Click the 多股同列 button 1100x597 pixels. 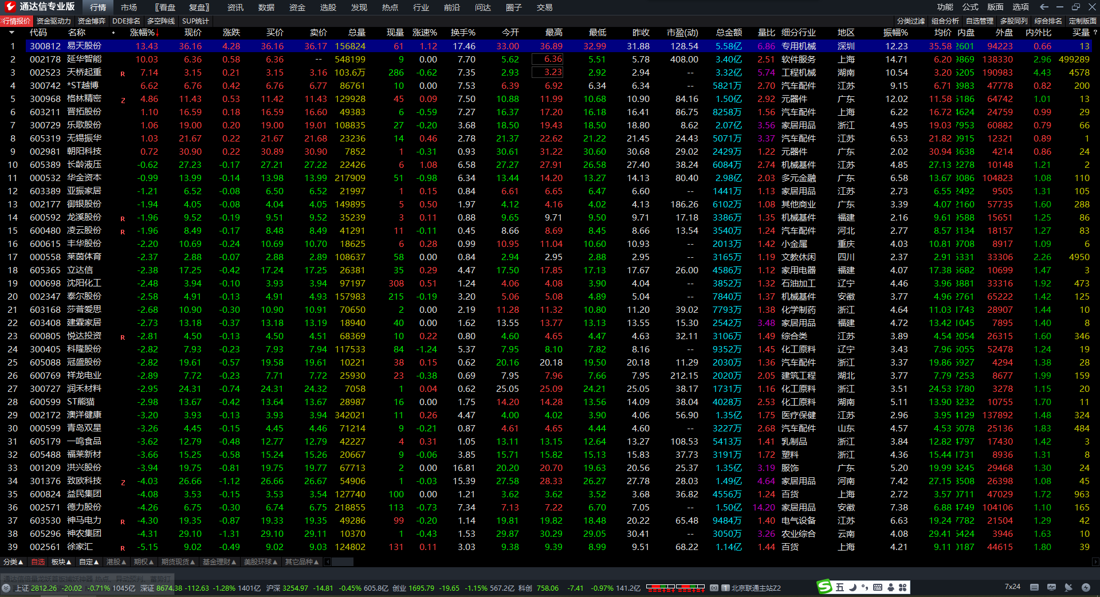point(1014,21)
